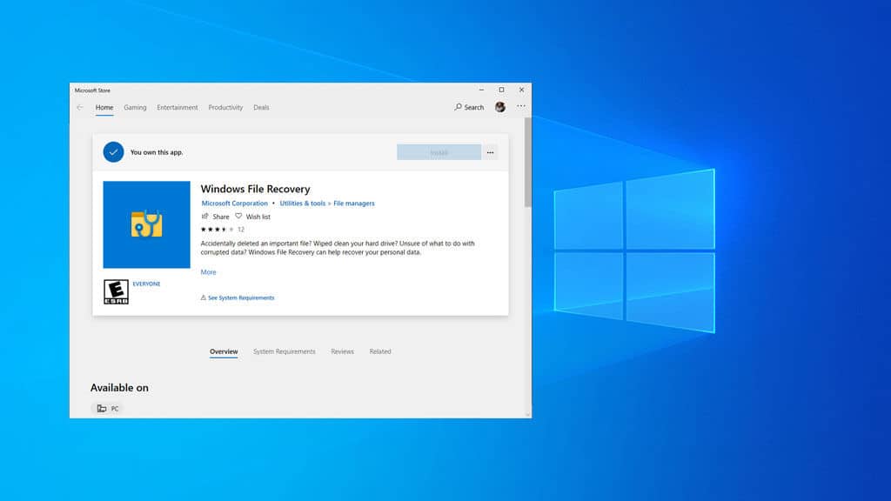Click the EVERYONE rating link

[x=146, y=284]
